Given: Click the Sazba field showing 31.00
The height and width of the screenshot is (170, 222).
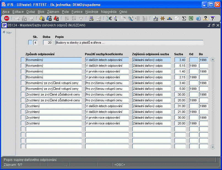Looking at the screenshot, I should (x=181, y=106).
